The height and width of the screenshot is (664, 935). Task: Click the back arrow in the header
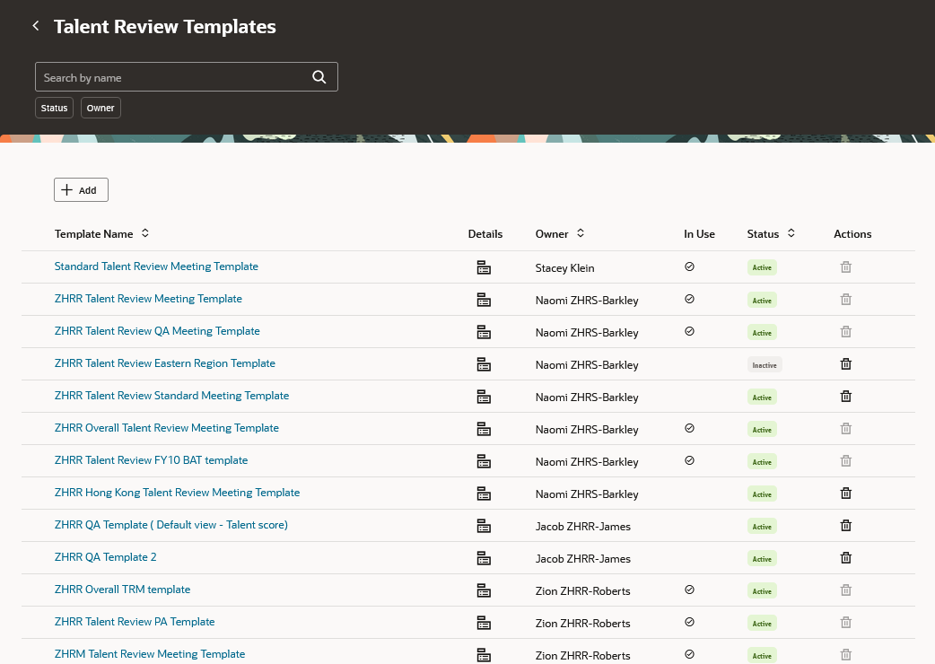pyautogui.click(x=35, y=25)
